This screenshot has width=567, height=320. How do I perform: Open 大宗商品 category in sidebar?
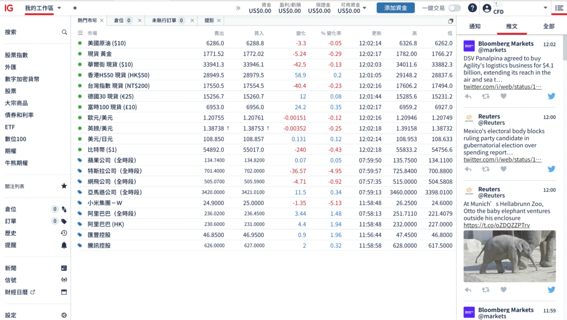[16, 103]
